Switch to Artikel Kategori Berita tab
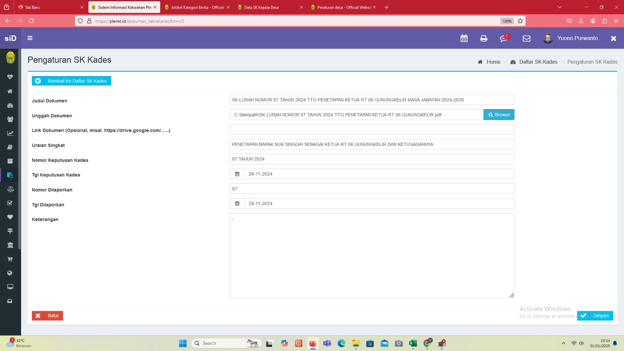 (197, 7)
